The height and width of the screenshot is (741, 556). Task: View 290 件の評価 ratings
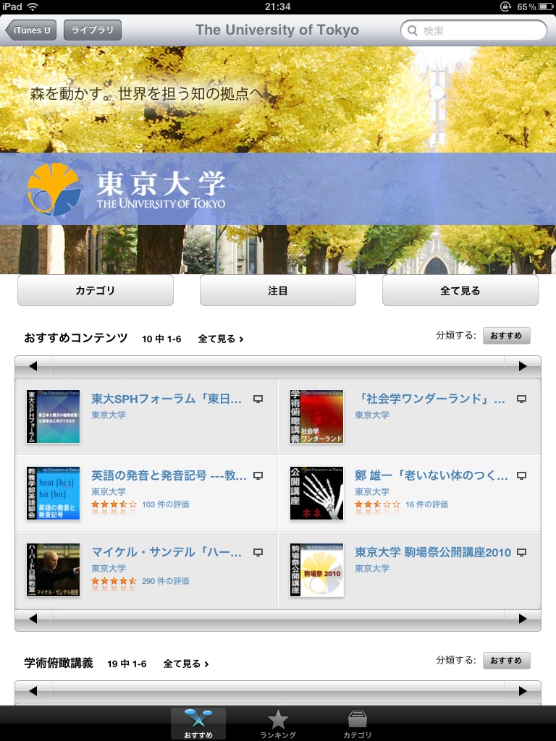[166, 581]
